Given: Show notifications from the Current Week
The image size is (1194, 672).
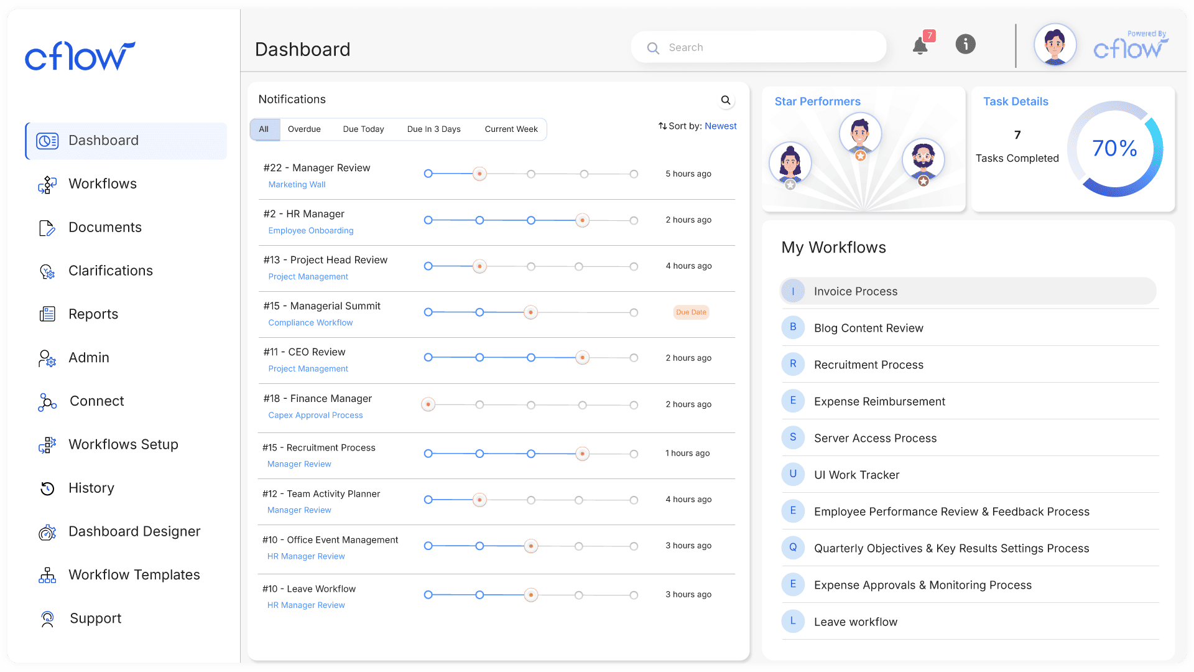Looking at the screenshot, I should 511,129.
